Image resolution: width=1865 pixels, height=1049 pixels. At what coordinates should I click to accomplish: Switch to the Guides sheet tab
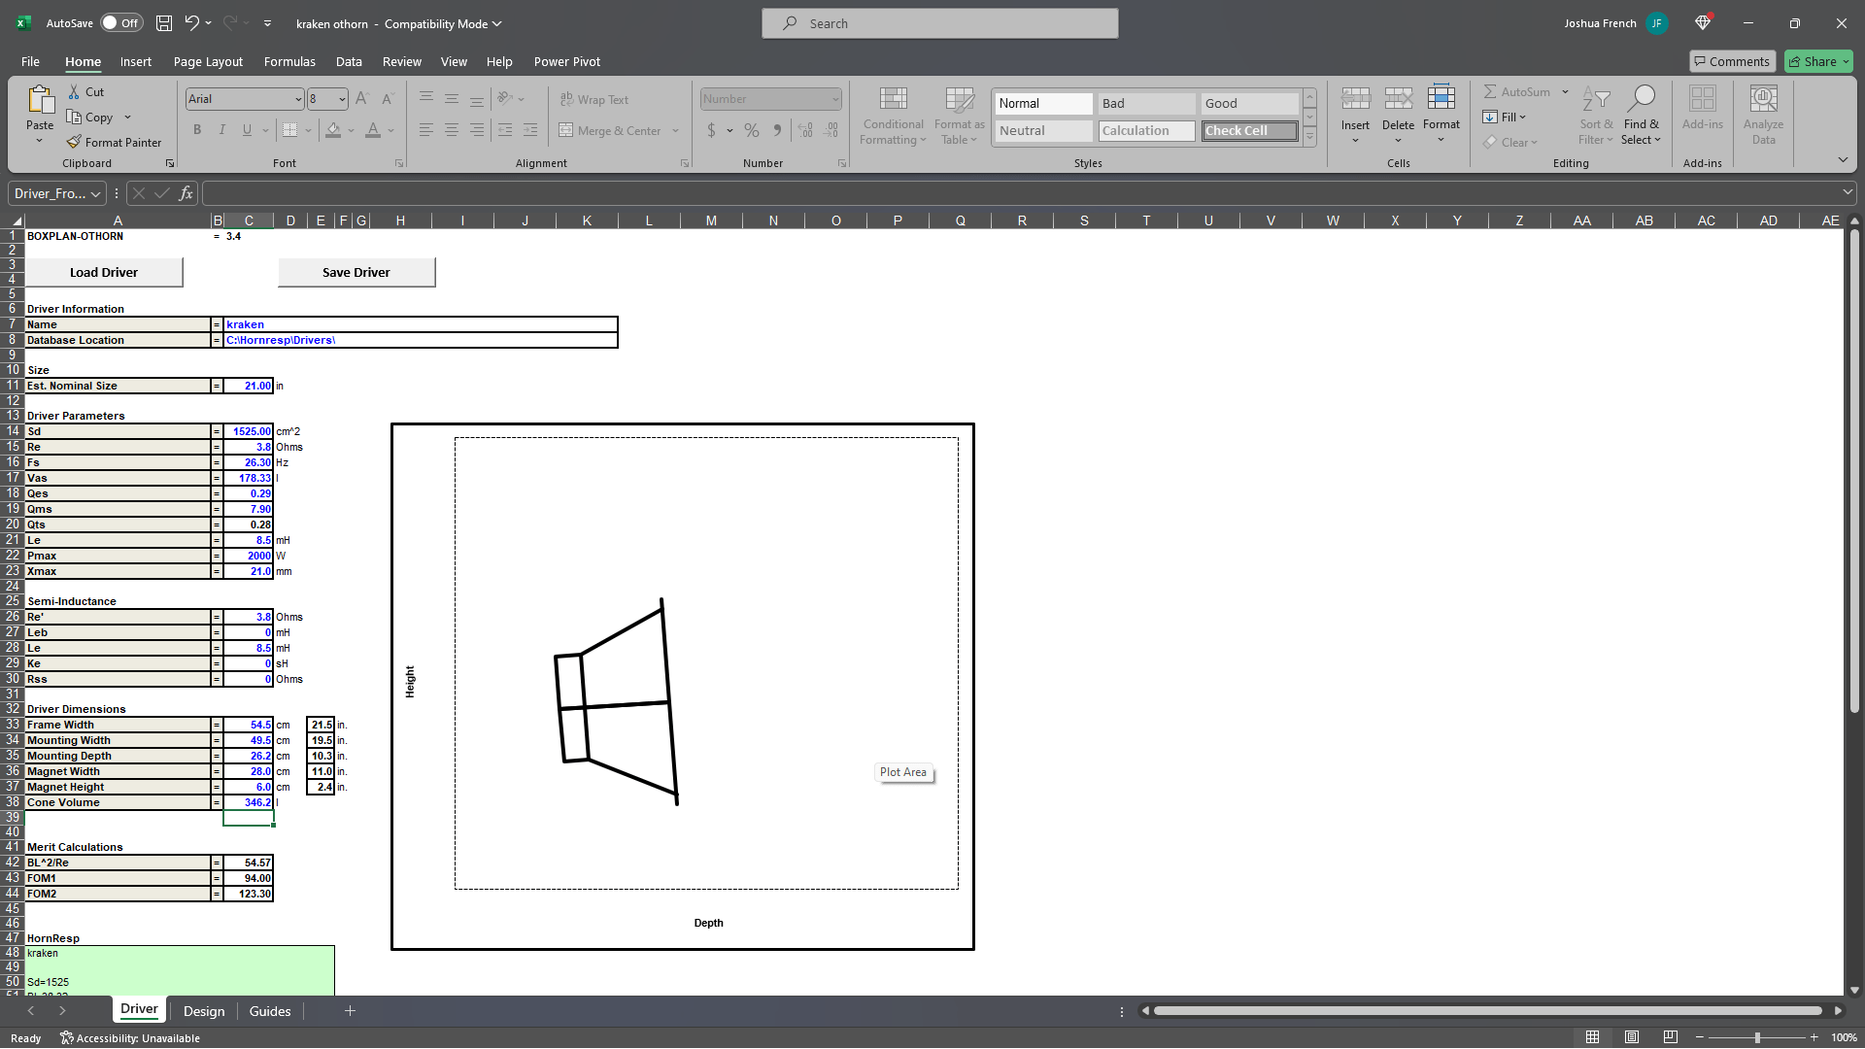[270, 1011]
